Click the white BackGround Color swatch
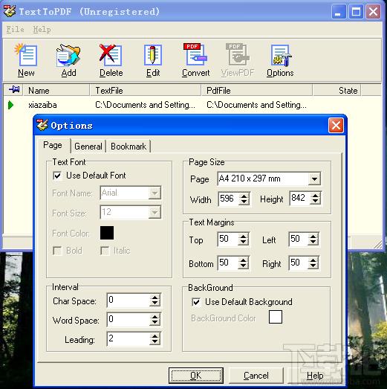Screen dimensions: 387x389 (276, 317)
